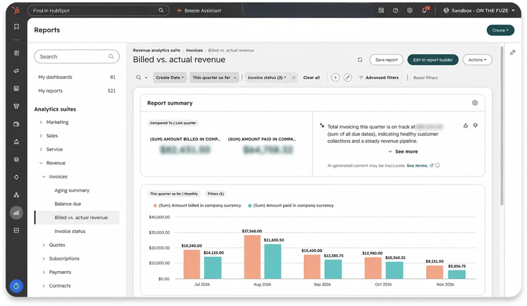Open the bookmarks icon in left rail
The image size is (527, 306).
(x=16, y=27)
